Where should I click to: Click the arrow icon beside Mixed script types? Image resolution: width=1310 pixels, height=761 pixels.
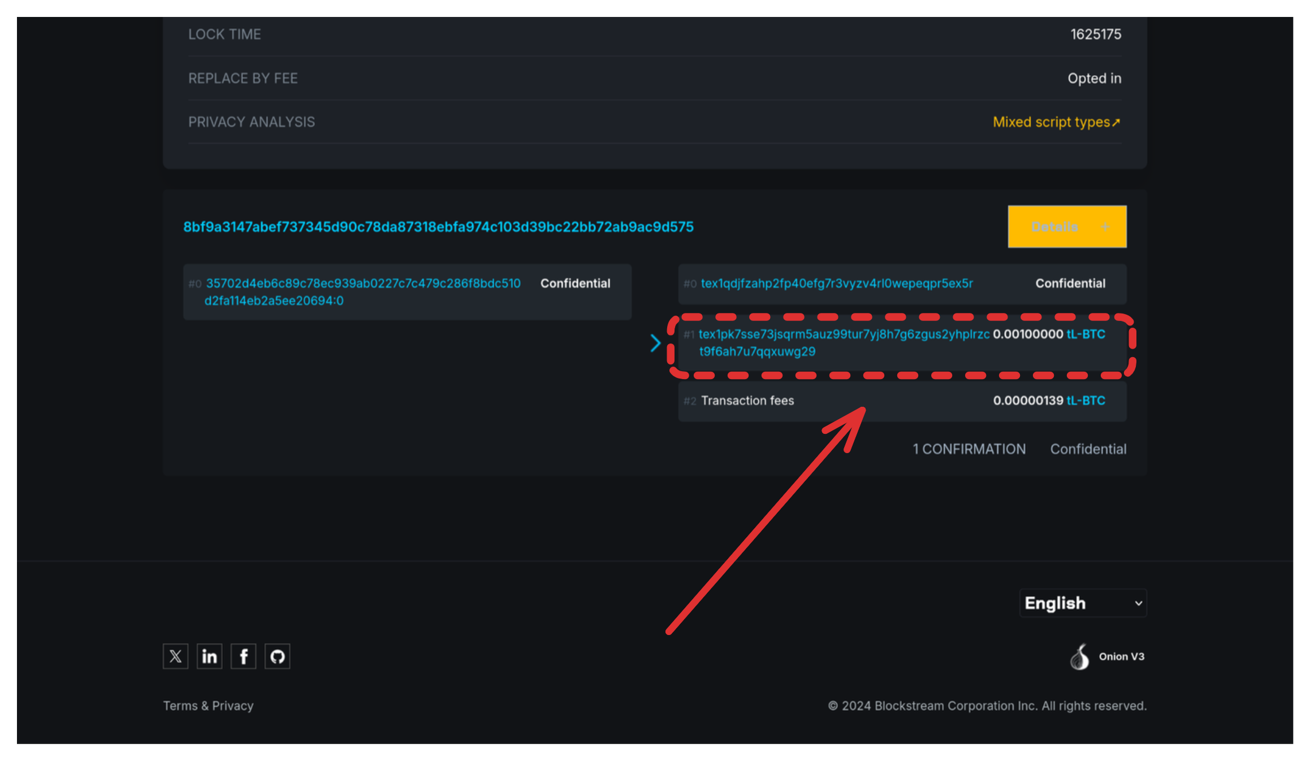point(1116,123)
